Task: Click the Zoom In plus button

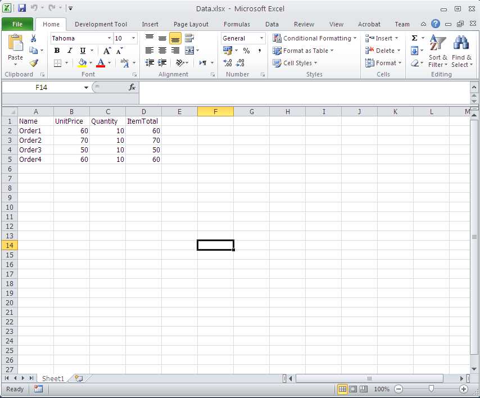Action: click(464, 389)
